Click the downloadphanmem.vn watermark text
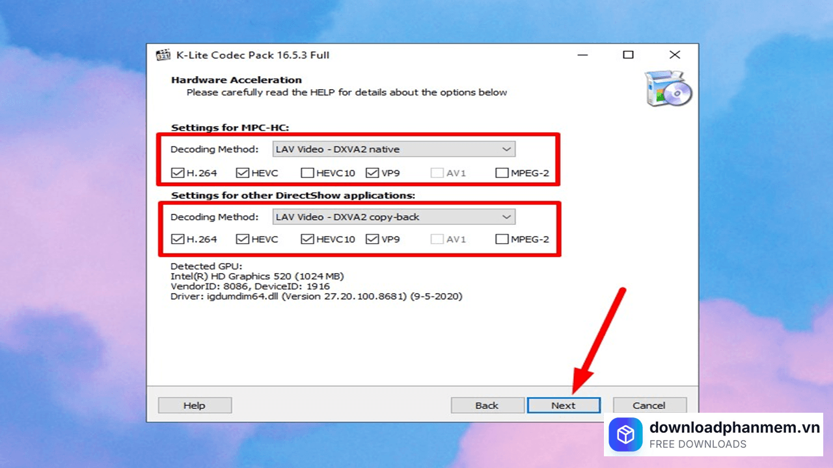The image size is (833, 468). click(x=734, y=427)
